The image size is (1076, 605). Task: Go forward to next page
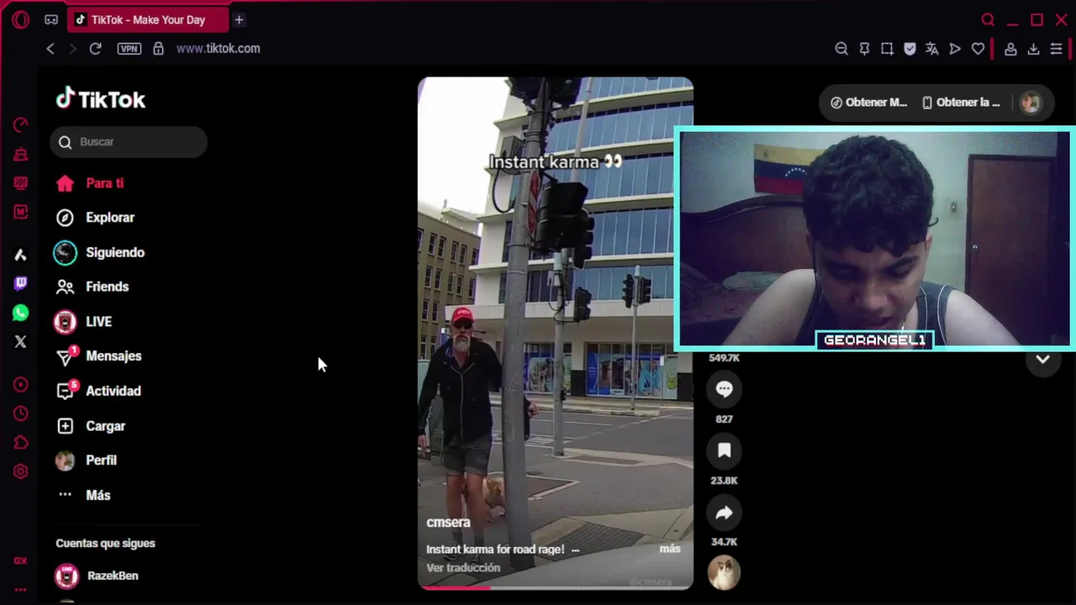pyautogui.click(x=72, y=49)
